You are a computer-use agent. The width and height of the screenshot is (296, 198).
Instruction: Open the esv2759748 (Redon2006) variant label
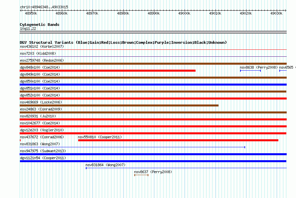point(42,60)
